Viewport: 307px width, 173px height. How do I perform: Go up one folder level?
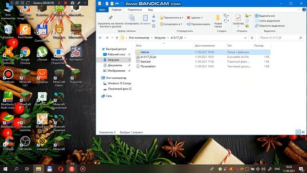[x=117, y=38]
